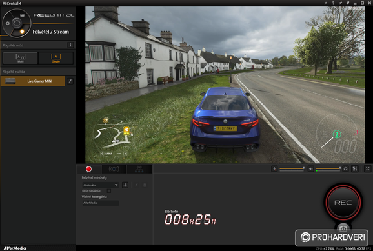This screenshot has width=373, height=251.
Task: Click the AVerMedia logo at bottom left
Action: [15, 248]
